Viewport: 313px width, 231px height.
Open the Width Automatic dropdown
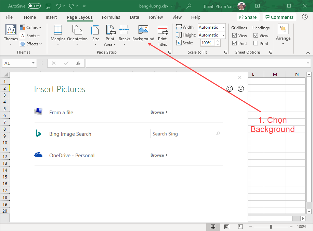click(x=224, y=27)
